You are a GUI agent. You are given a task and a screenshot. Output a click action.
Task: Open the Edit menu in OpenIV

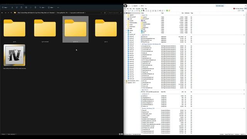(128, 8)
